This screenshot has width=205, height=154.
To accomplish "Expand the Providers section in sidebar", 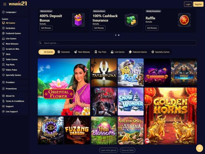I will point(10,82).
